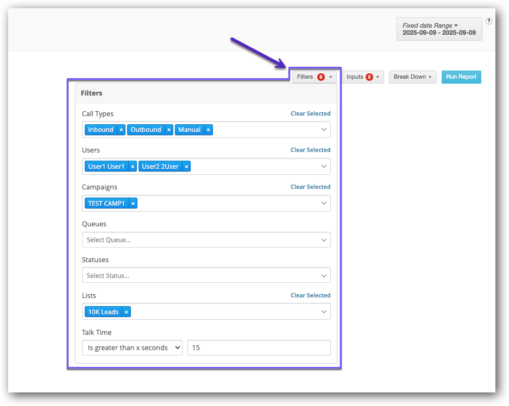Remove the 10K Leads list tag

click(x=126, y=312)
